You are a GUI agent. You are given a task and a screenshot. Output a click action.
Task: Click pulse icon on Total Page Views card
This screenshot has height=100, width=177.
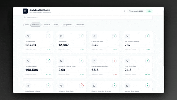point(28,61)
